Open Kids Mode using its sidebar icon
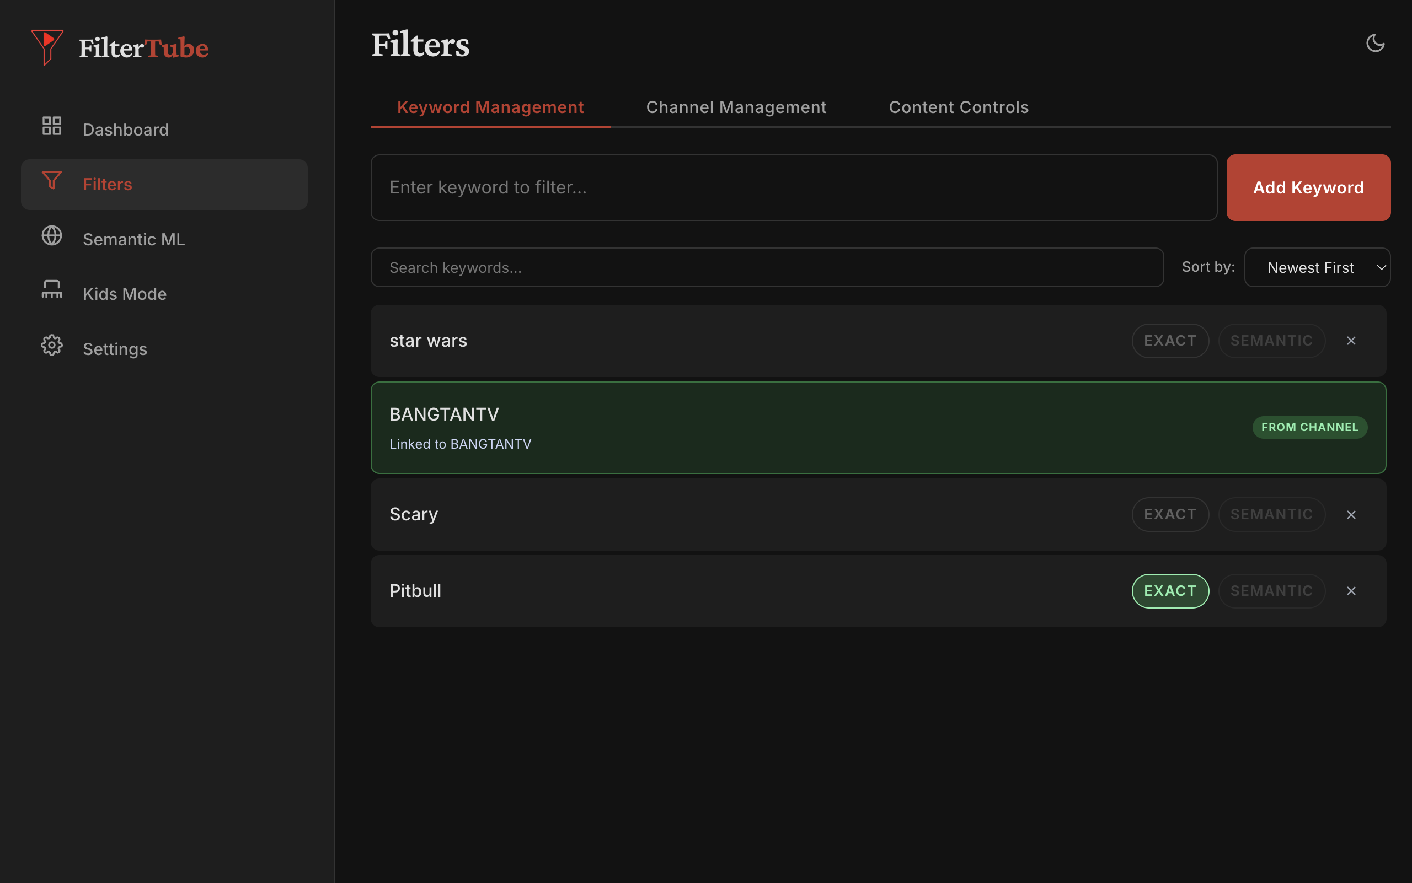This screenshot has width=1412, height=883. tap(52, 290)
